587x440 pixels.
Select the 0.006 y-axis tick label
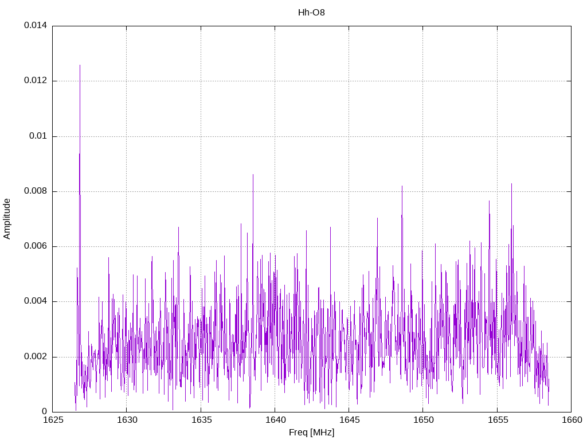click(x=35, y=246)
